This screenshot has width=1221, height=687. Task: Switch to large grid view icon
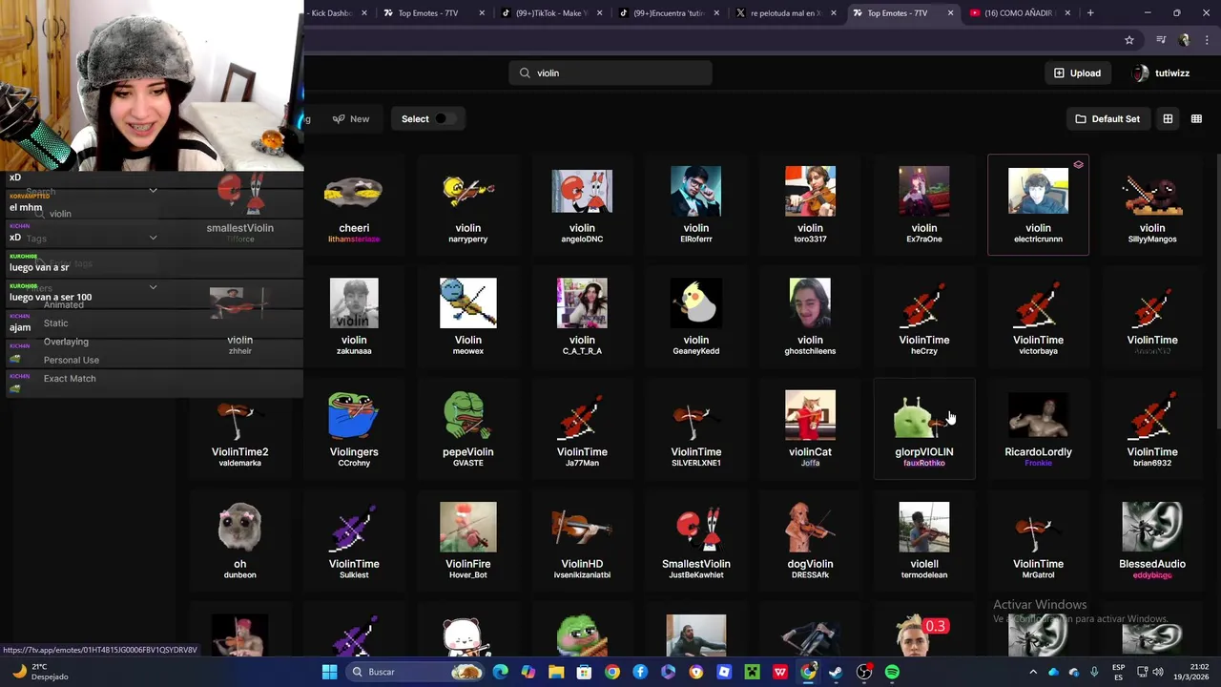coord(1168,118)
